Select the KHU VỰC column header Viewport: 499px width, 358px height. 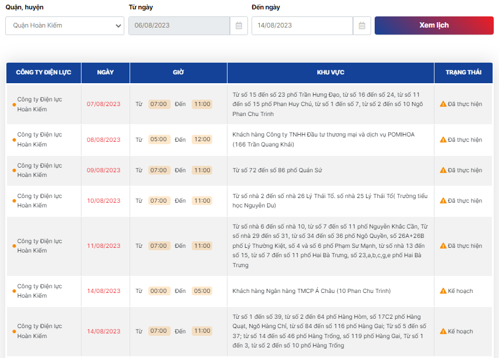tap(331, 73)
